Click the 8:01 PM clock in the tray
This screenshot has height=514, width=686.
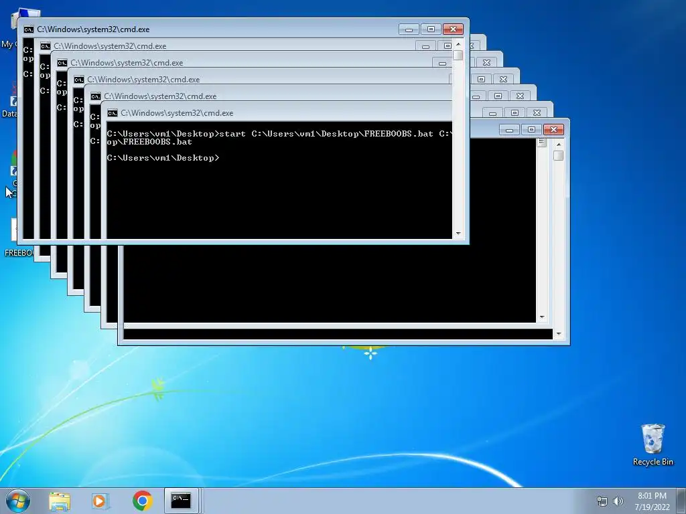tap(652, 496)
